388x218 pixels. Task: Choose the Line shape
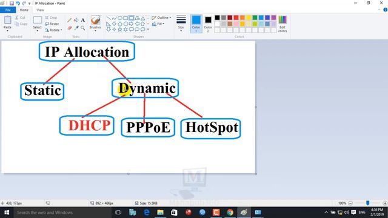109,18
